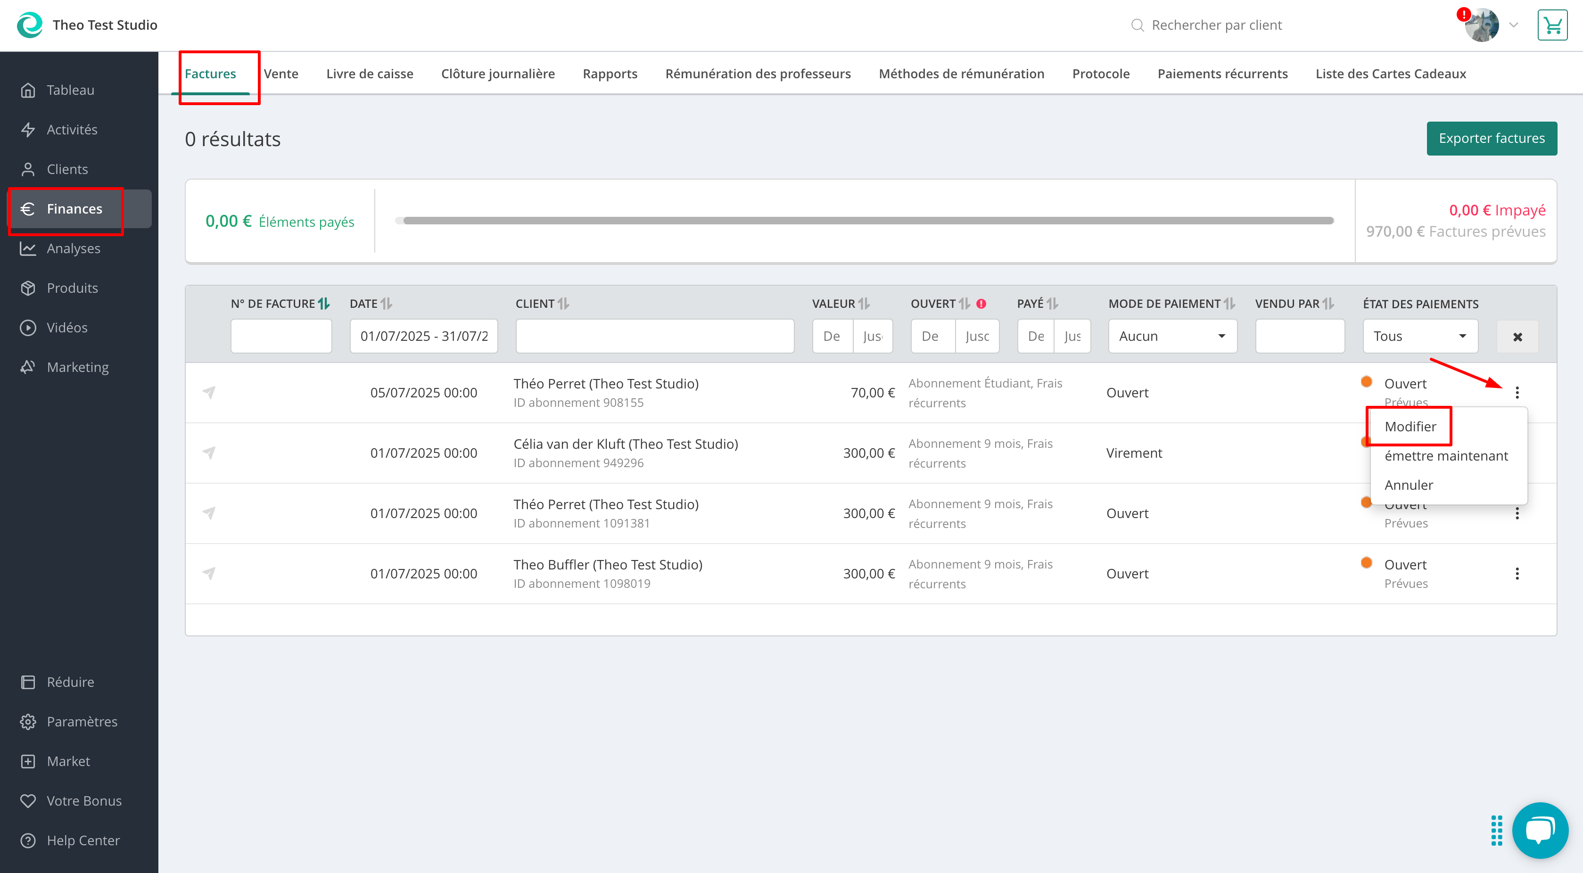Viewport: 1583px width, 873px height.
Task: Sort the Payé column
Action: (x=1052, y=304)
